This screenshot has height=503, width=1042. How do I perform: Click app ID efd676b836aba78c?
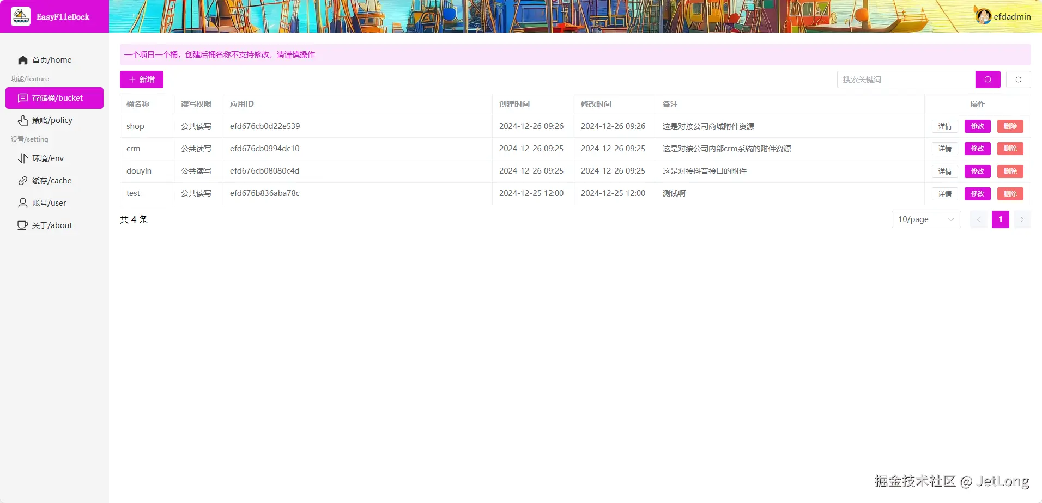[265, 193]
